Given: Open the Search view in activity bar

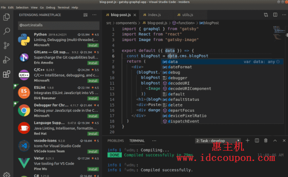Looking at the screenshot, I should [x=7, y=31].
